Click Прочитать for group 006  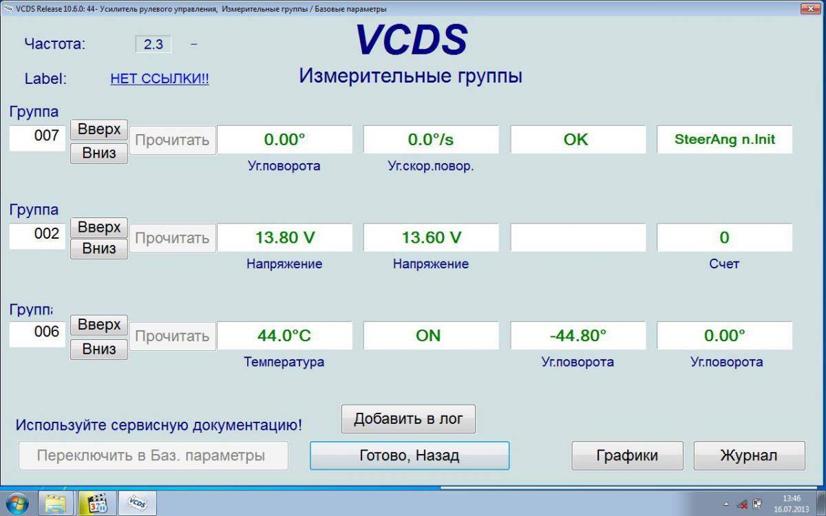click(172, 336)
